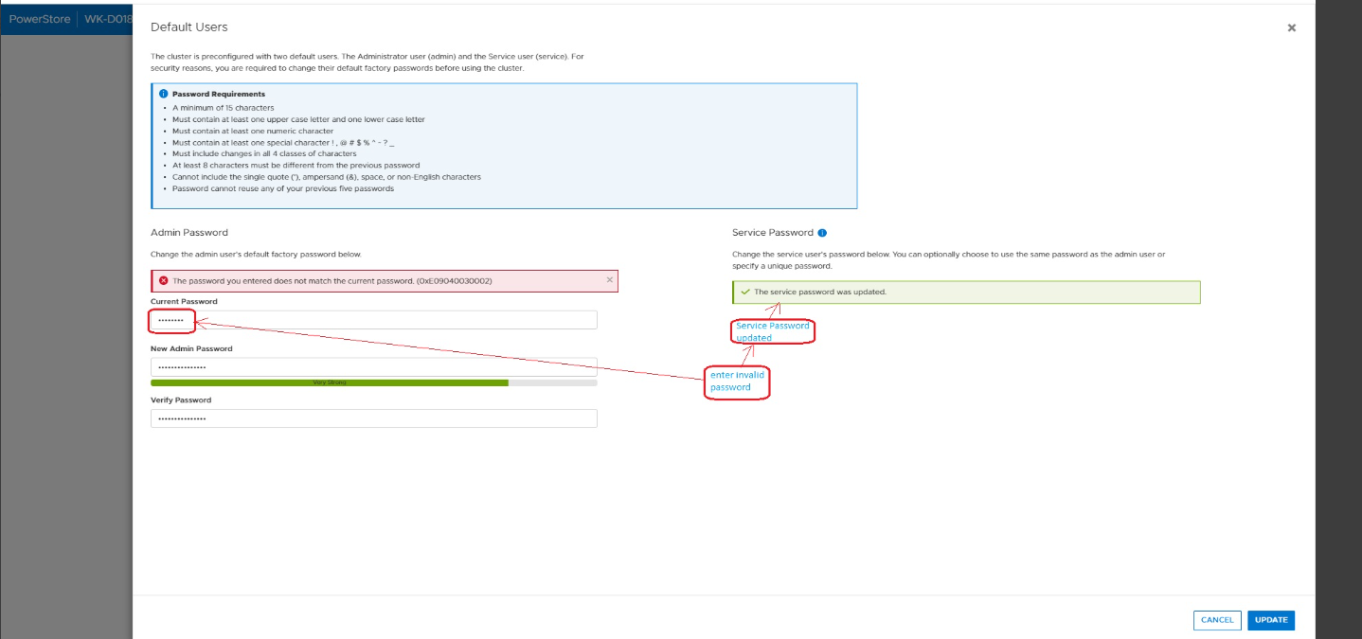1362x639 pixels.
Task: Select the New Admin Password field
Action: 373,366
